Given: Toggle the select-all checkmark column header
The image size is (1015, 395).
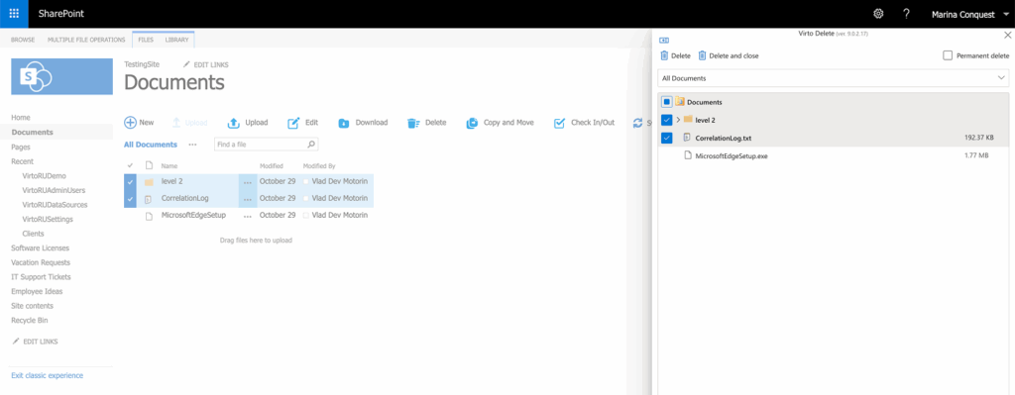Looking at the screenshot, I should pos(130,166).
